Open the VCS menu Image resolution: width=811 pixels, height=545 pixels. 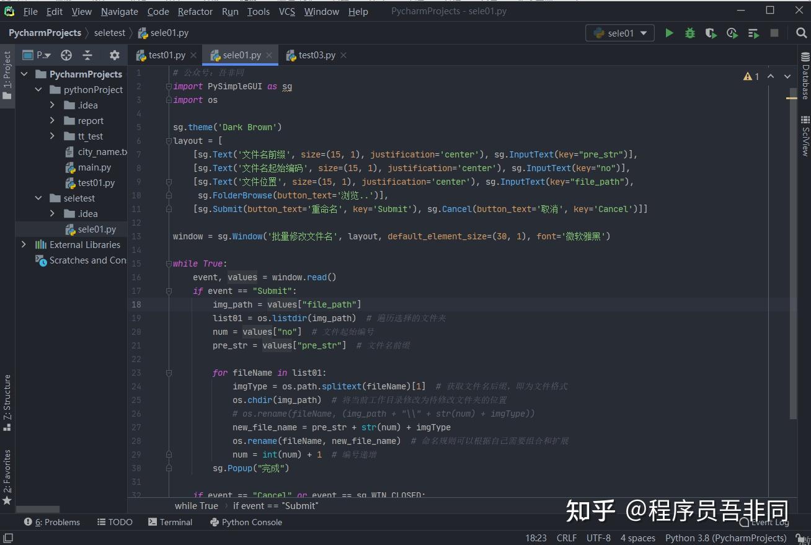pos(286,11)
